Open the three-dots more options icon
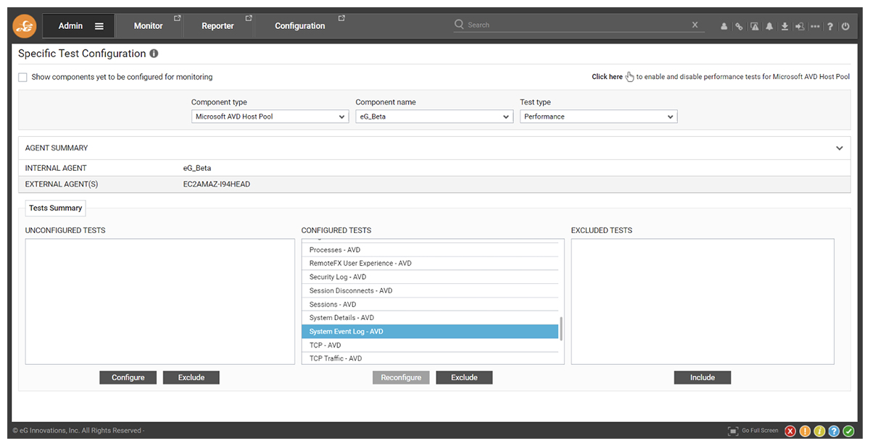The width and height of the screenshot is (870, 446). 815,26
